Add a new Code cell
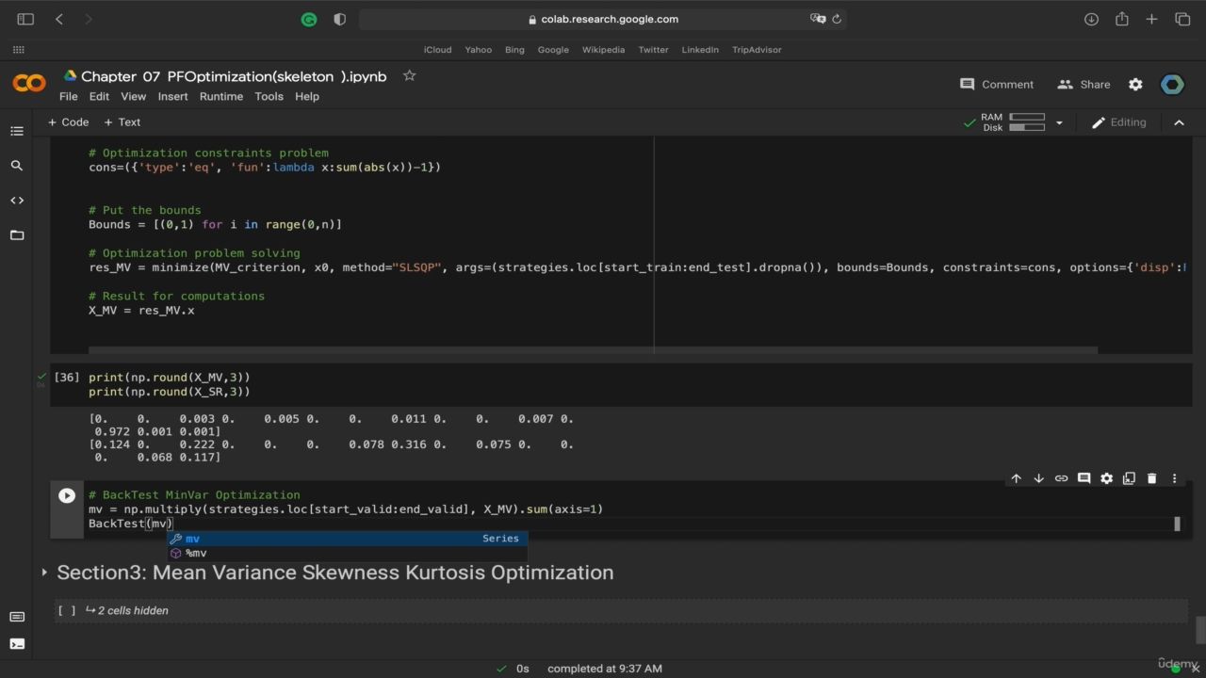1206x678 pixels. 68,122
